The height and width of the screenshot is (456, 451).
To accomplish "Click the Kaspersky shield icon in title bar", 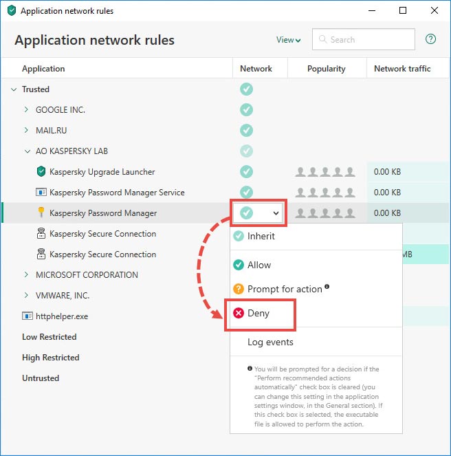I will pyautogui.click(x=12, y=11).
